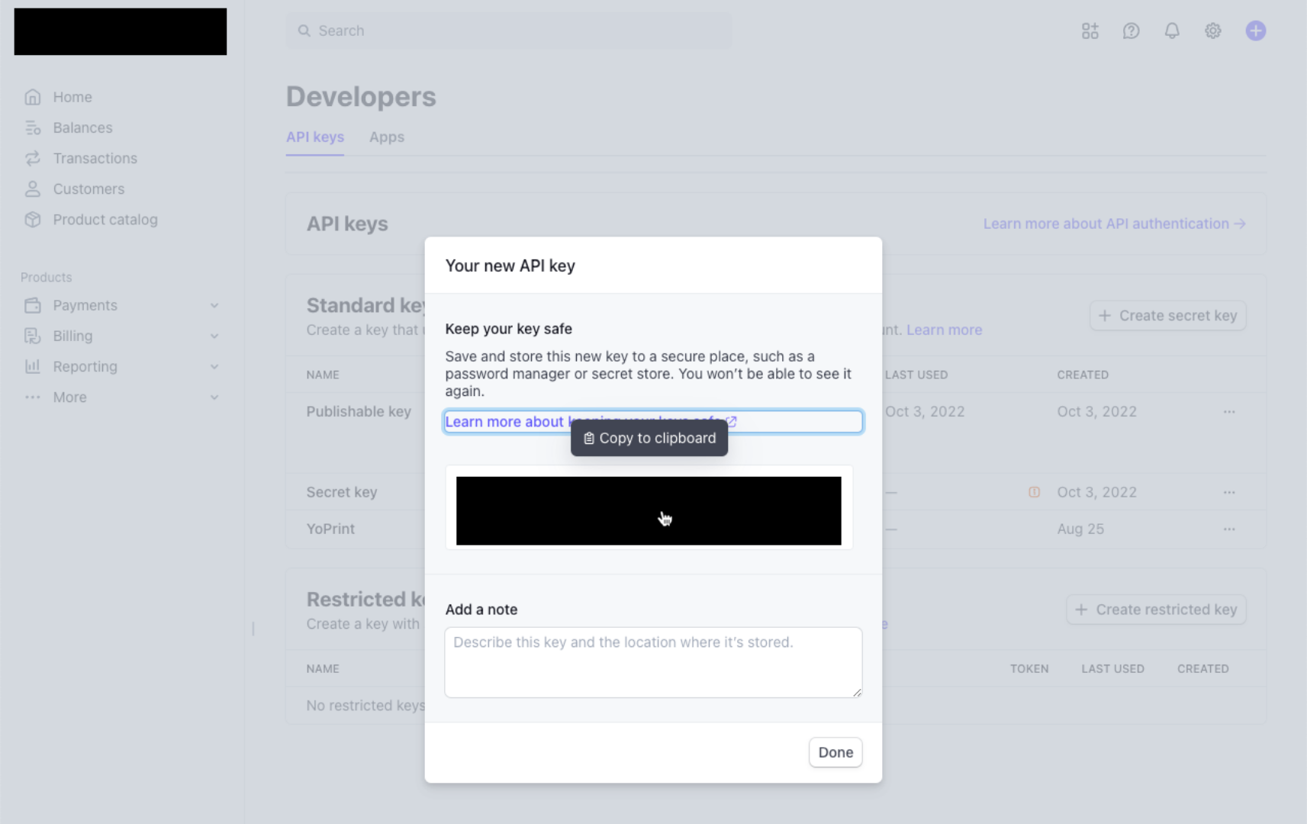Viewport: 1307px width, 824px height.
Task: Switch to the Apps tab
Action: (x=387, y=137)
